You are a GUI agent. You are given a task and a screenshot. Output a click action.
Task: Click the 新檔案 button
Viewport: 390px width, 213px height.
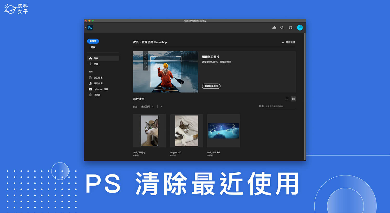pyautogui.click(x=93, y=41)
